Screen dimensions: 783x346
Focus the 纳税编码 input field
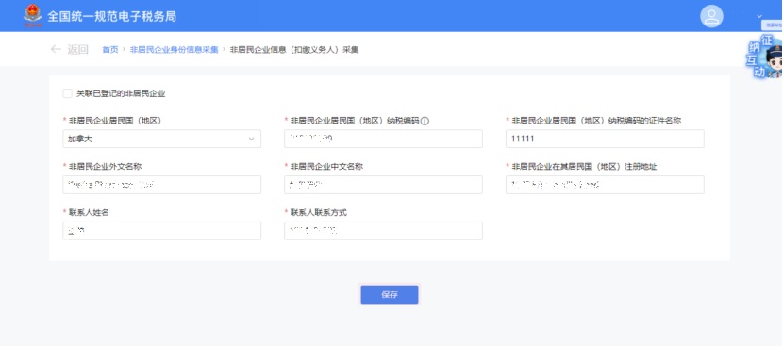[384, 139]
